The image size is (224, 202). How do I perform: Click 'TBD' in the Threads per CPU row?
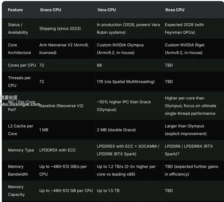click(x=169, y=81)
